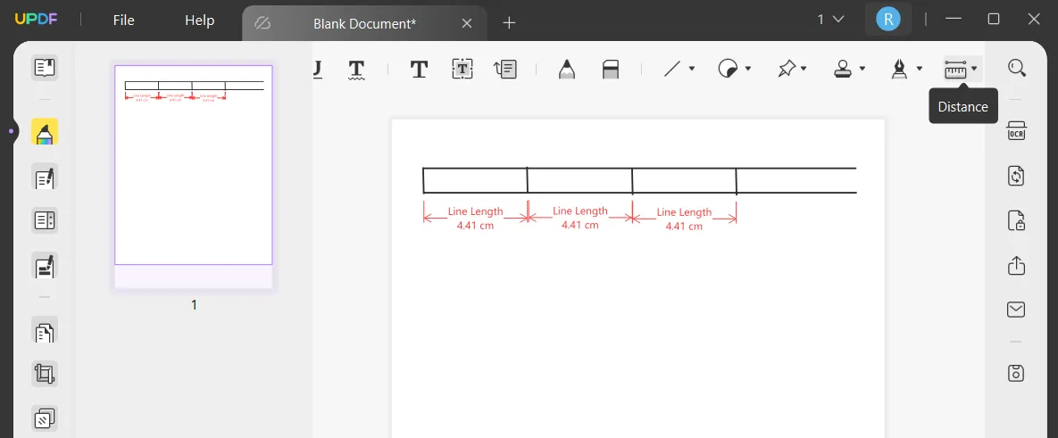This screenshot has width=1058, height=438.
Task: Select the Pencil drawing tool
Action: pos(567,69)
